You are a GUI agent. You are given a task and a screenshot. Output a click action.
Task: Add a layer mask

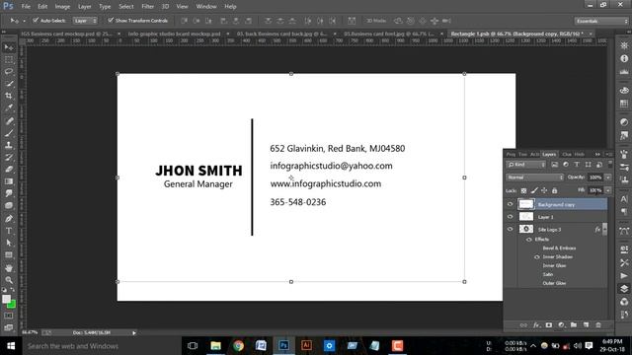(549, 324)
